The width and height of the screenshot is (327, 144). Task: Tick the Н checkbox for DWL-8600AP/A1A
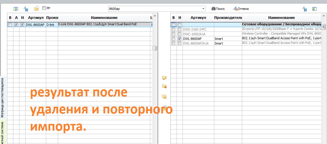pyautogui.click(x=179, y=43)
